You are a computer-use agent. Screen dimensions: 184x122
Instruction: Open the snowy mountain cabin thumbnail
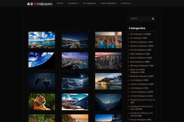point(75,102)
